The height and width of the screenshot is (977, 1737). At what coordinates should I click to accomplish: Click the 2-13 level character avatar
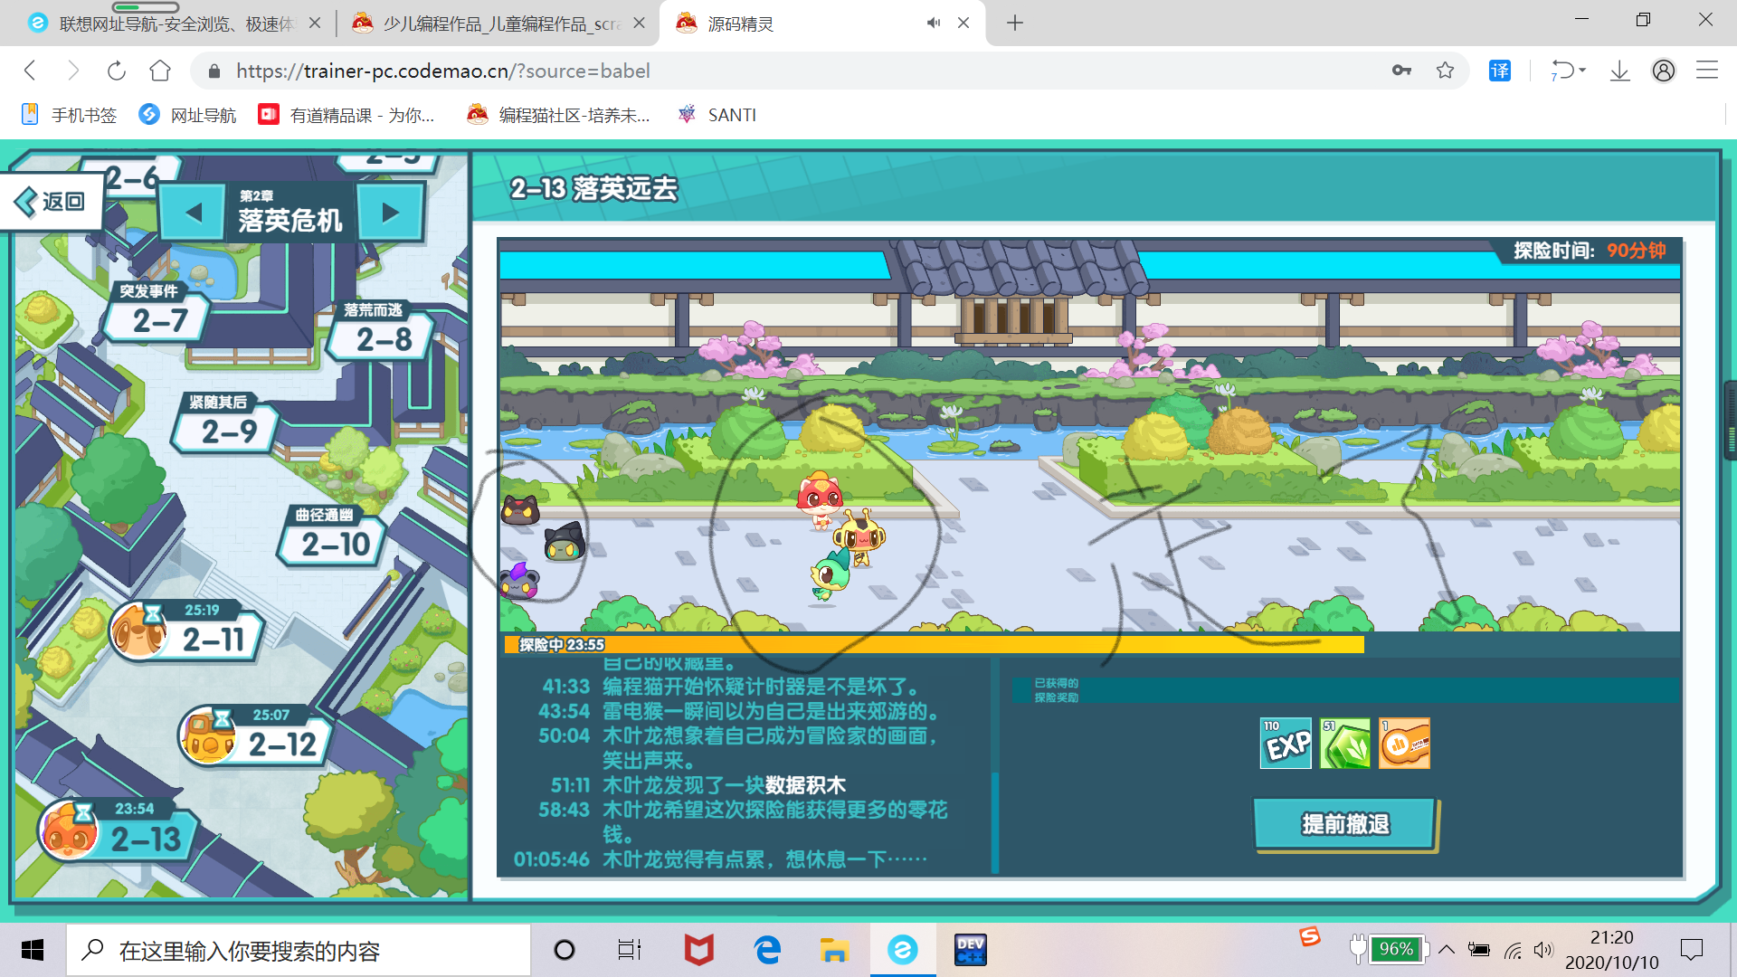coord(68,830)
